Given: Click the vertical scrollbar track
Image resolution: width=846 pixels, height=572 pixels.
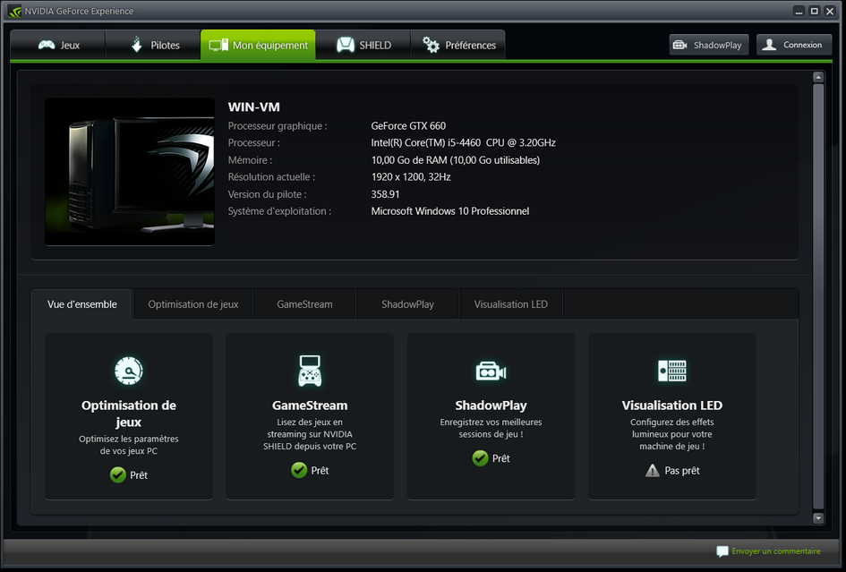Looking at the screenshot, I should [x=818, y=297].
